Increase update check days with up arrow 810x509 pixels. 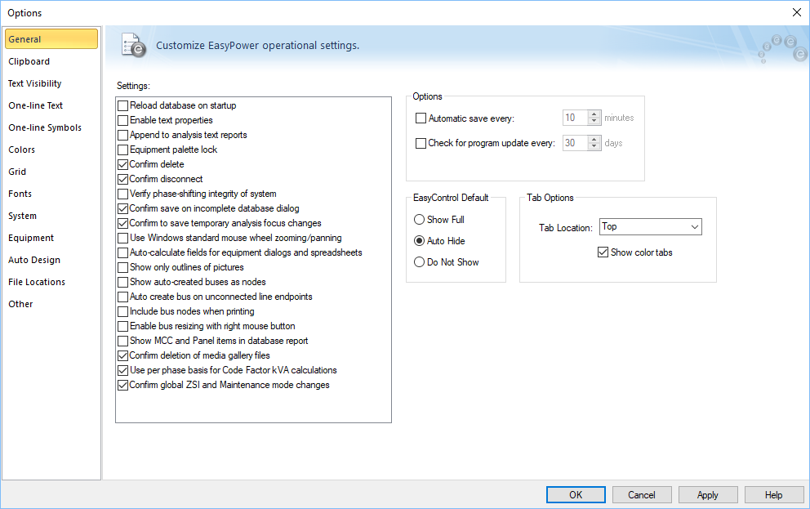point(594,139)
